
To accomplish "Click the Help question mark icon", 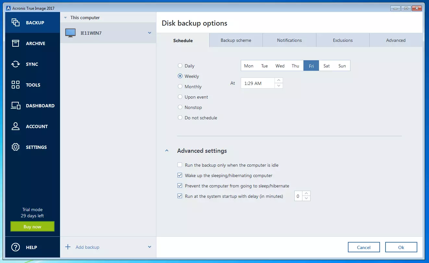I will (16, 247).
